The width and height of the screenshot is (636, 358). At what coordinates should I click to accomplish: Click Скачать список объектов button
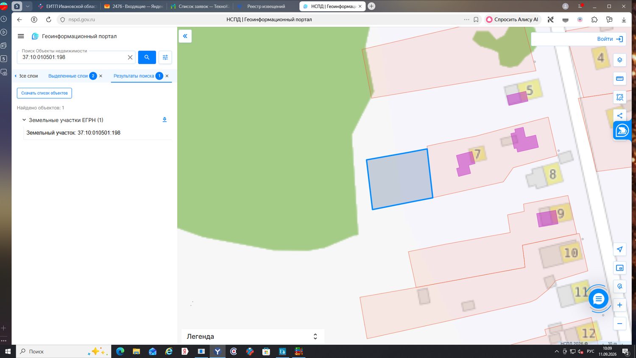tap(45, 93)
